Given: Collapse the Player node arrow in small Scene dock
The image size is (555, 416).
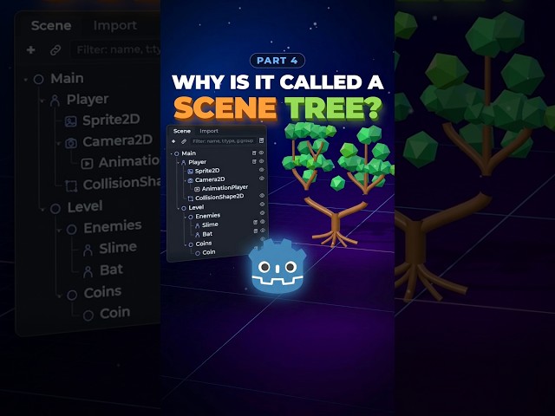Looking at the screenshot, I should (x=178, y=162).
